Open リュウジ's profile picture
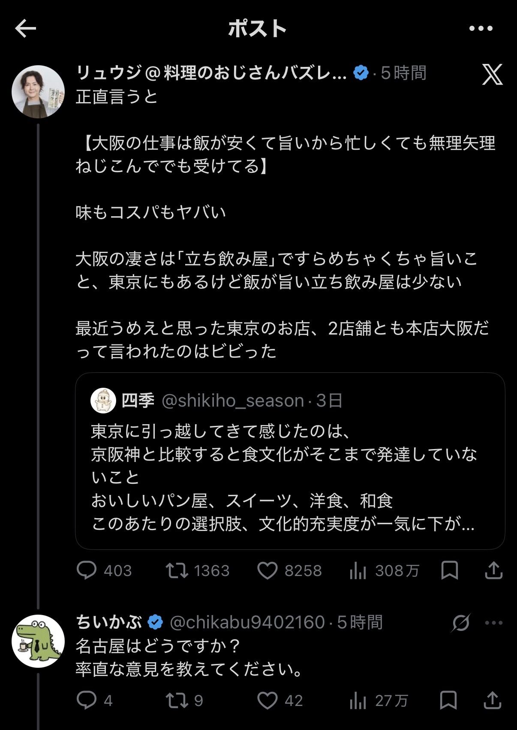Image resolution: width=517 pixels, height=730 pixels. (x=38, y=92)
